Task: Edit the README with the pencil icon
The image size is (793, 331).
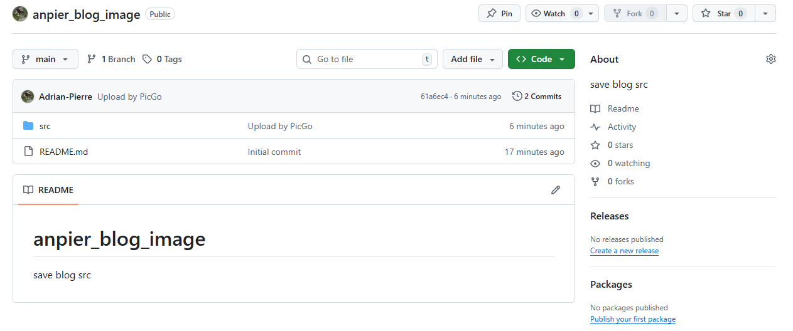Action: pyautogui.click(x=556, y=190)
